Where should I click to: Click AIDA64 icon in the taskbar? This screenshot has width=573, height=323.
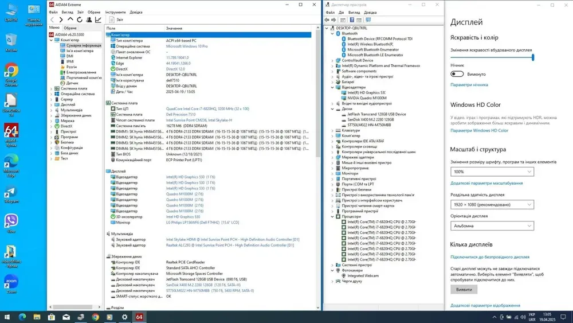[139, 317]
